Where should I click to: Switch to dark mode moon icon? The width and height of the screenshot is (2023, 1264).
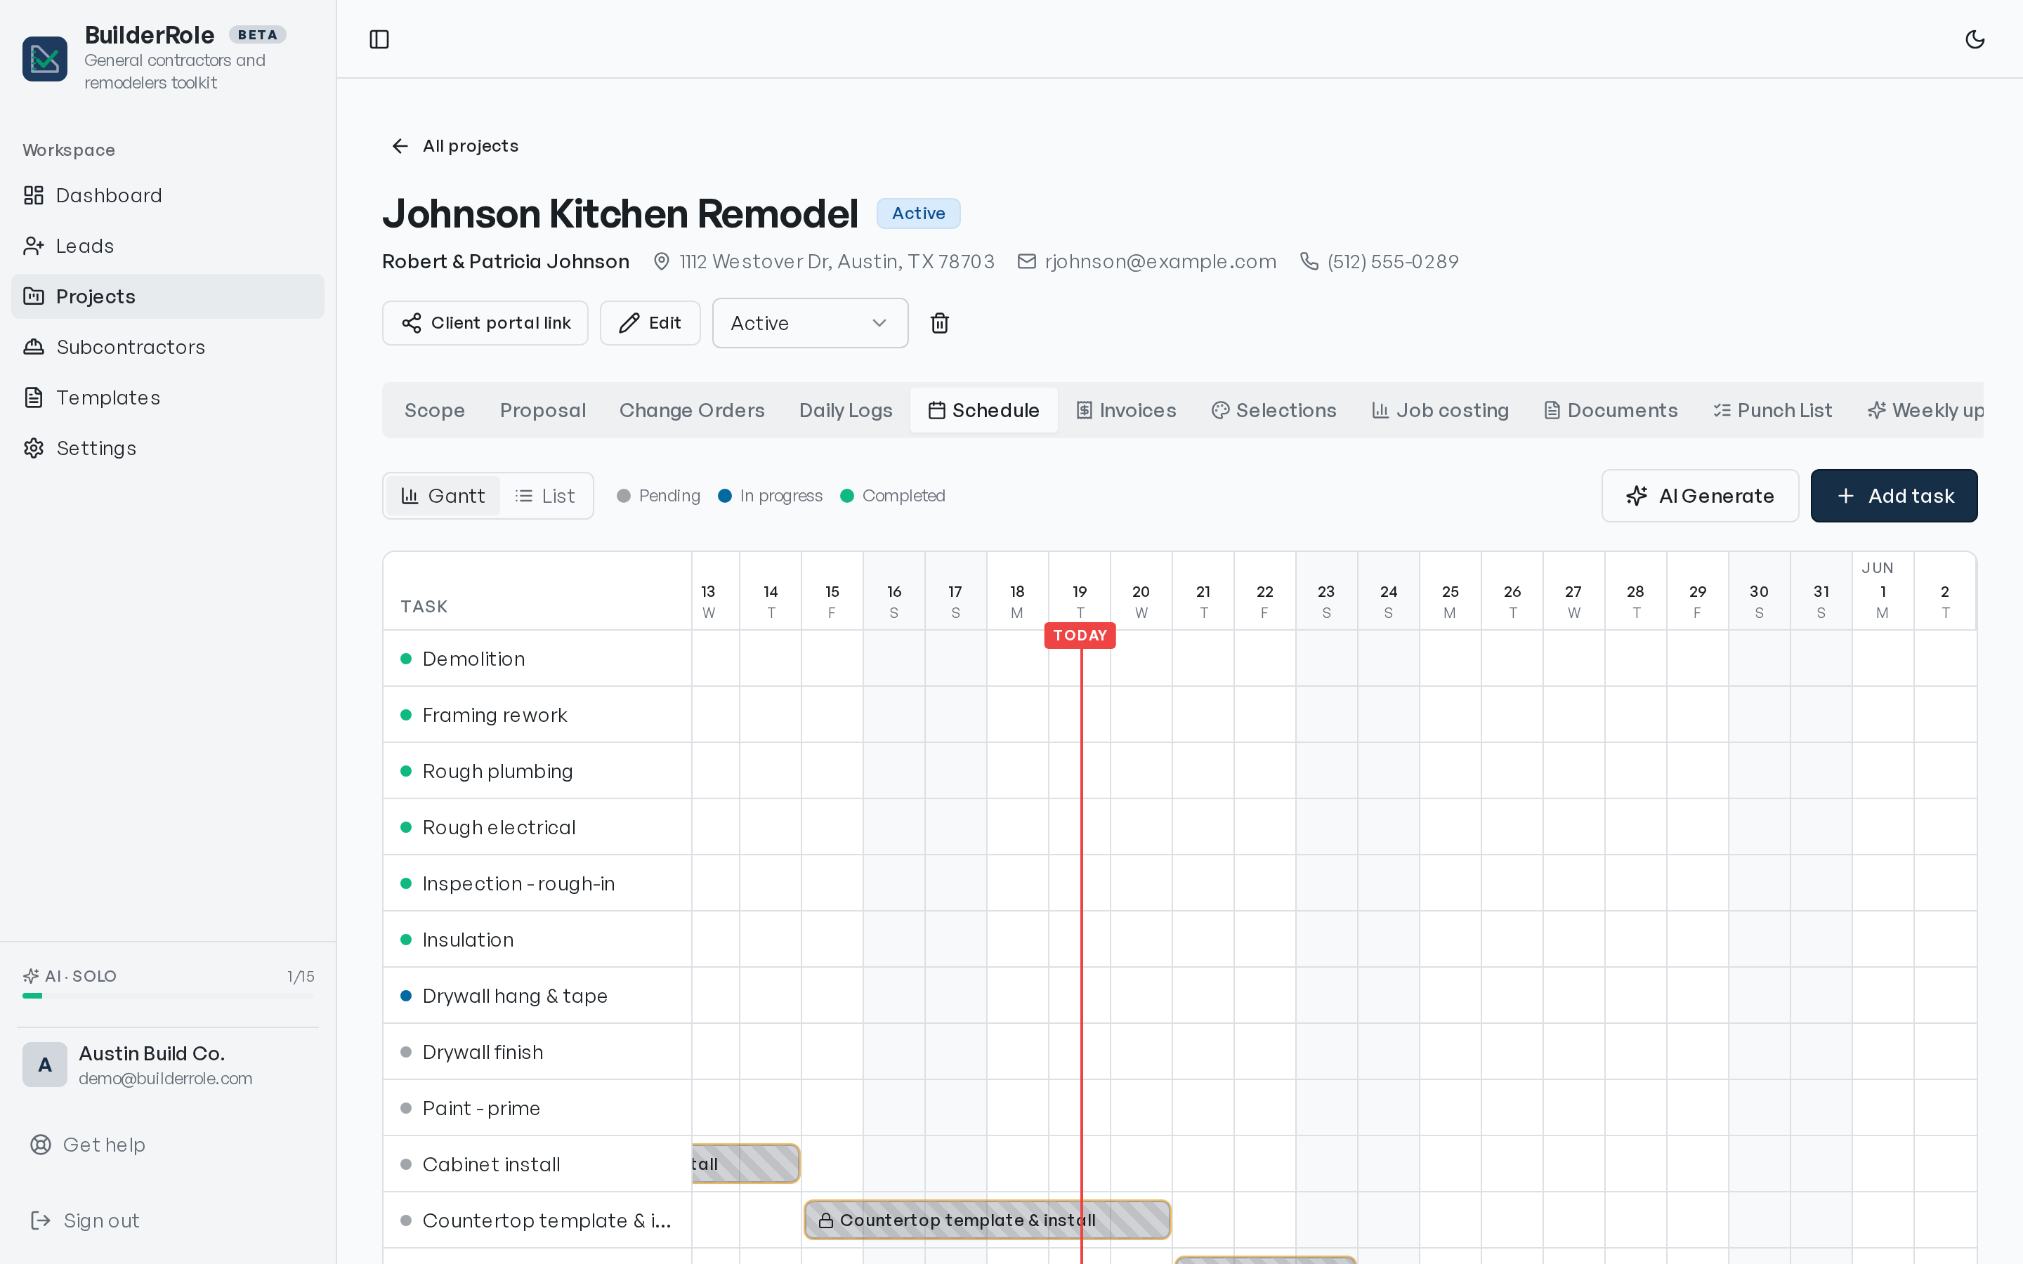[1975, 39]
